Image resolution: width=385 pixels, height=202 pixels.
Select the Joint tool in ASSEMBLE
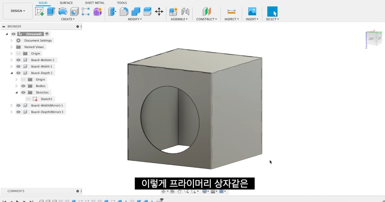coord(185,11)
